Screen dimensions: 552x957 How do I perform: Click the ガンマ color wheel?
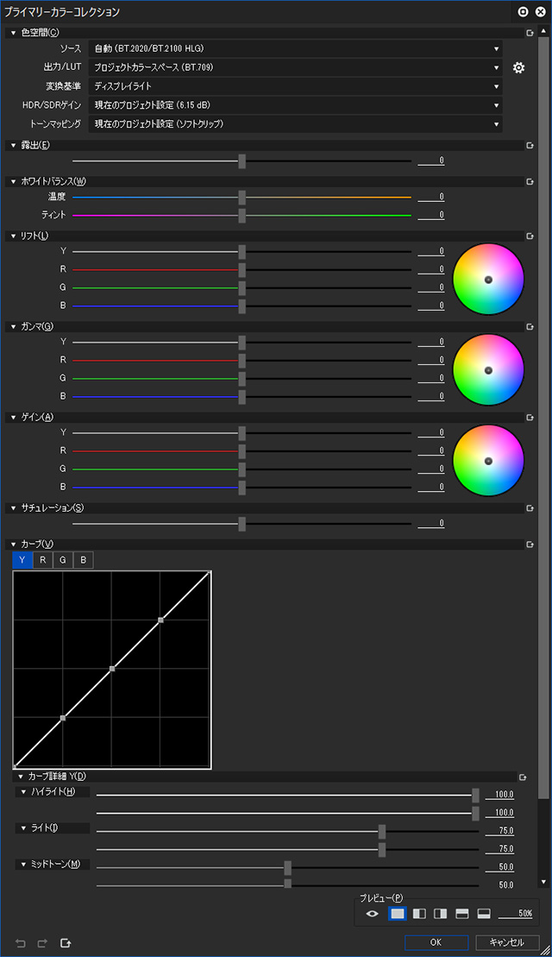point(488,370)
